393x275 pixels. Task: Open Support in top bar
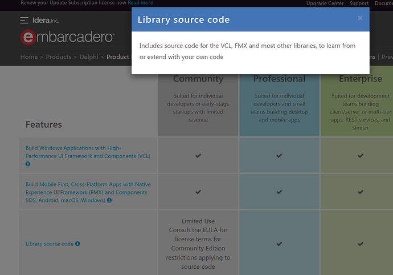click(359, 3)
